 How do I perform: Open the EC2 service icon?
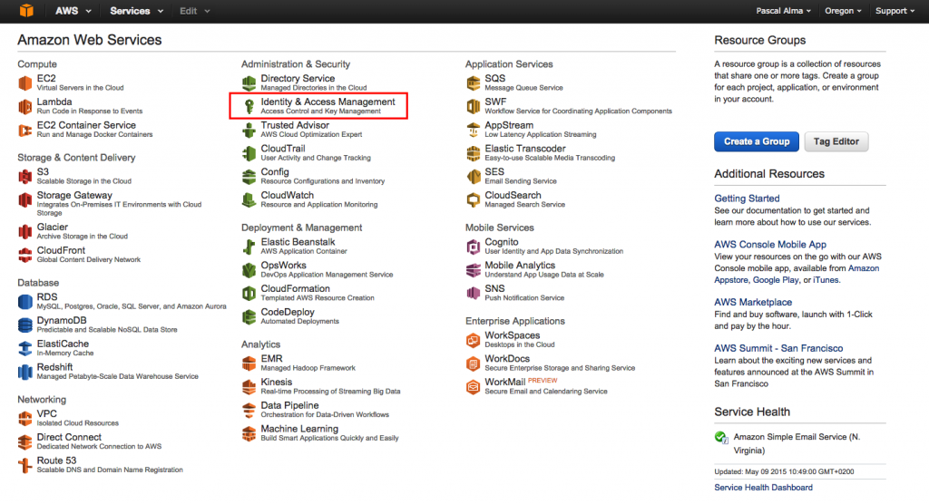(24, 82)
